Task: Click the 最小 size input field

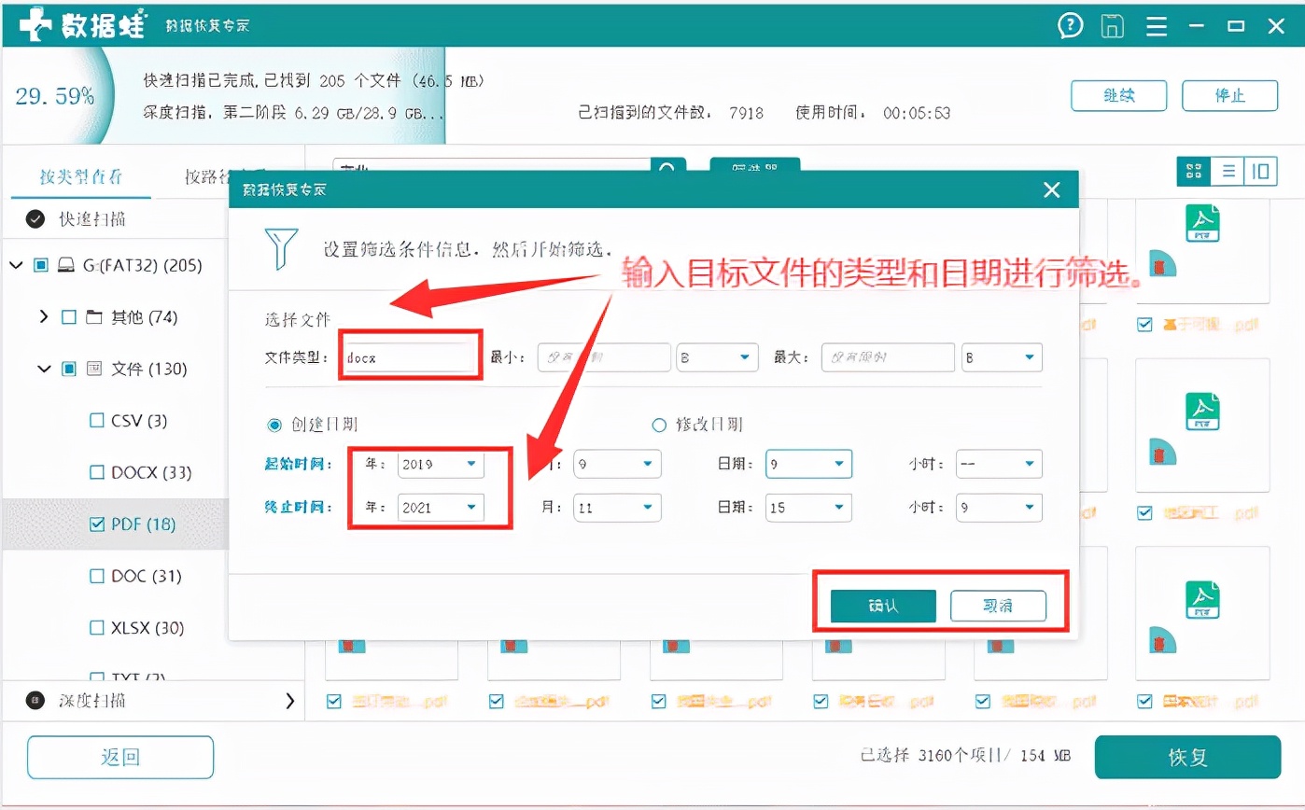Action: click(x=604, y=357)
